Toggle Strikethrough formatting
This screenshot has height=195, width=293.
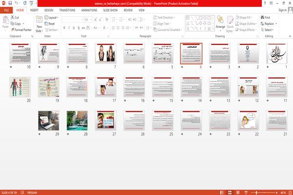tap(83, 28)
